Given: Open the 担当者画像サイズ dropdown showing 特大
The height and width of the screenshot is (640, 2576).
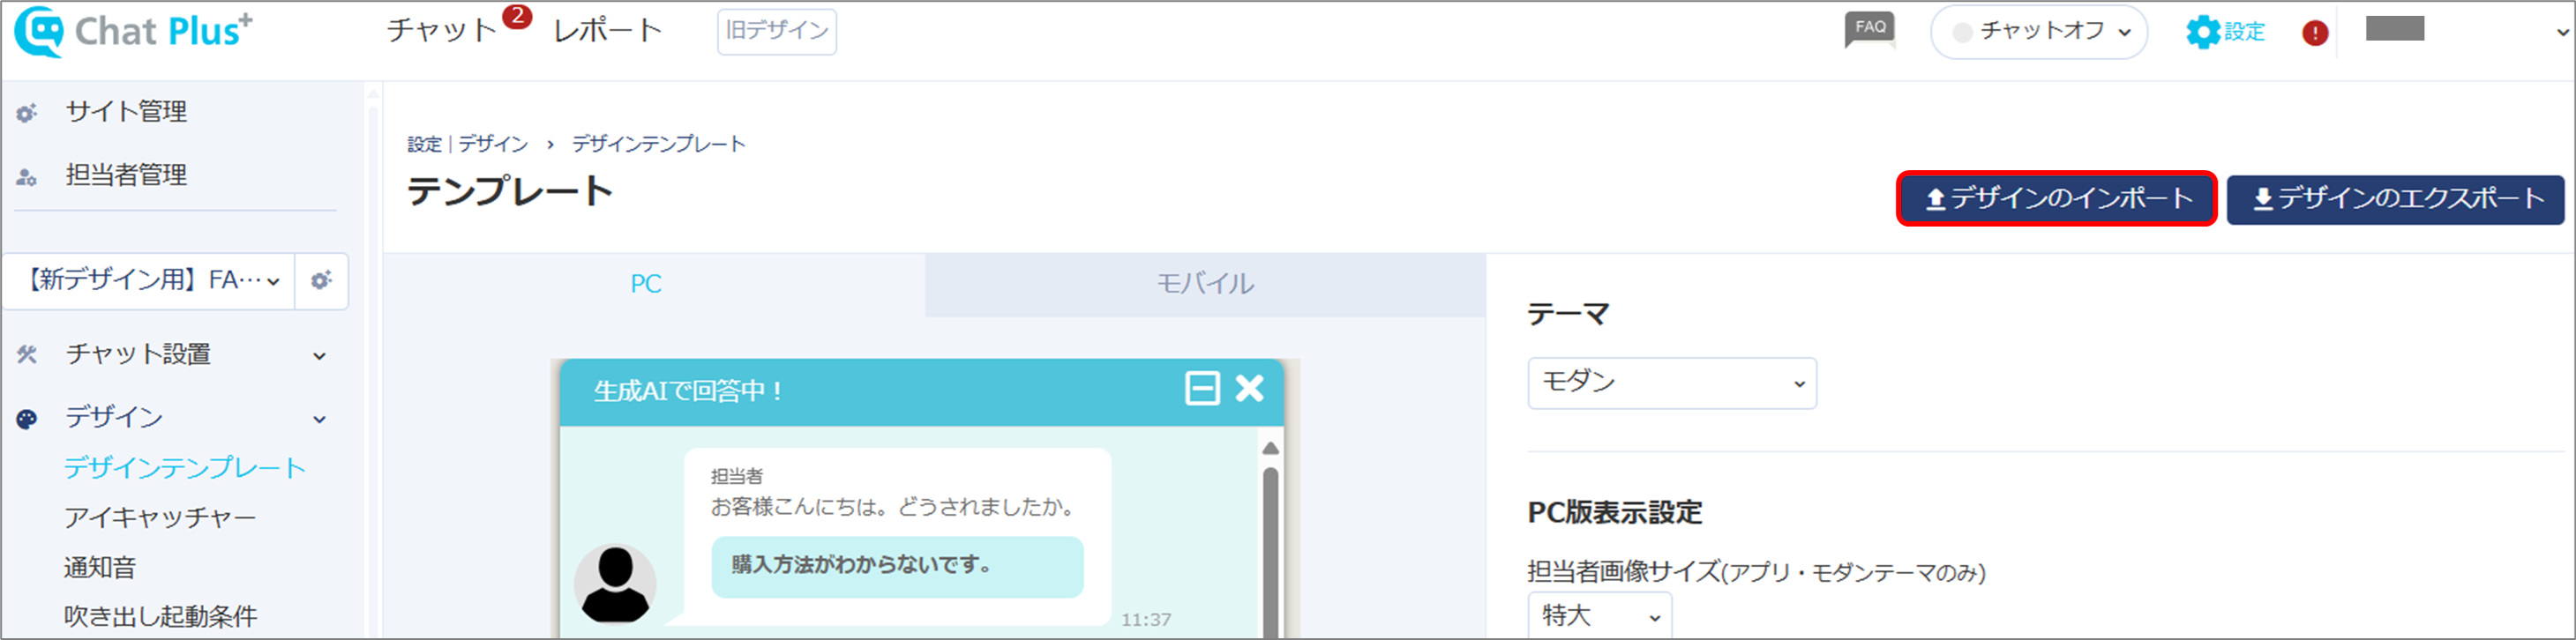Looking at the screenshot, I should 1599,616.
